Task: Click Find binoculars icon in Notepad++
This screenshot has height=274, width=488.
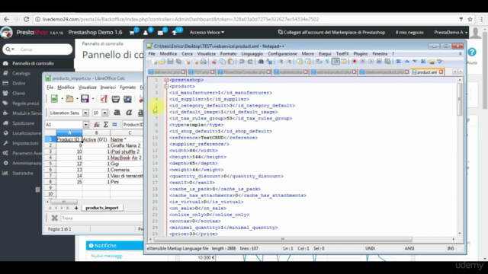Action: click(261, 62)
